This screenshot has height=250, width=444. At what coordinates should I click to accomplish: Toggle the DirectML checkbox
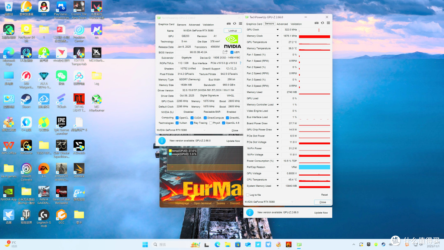pyautogui.click(x=227, y=118)
